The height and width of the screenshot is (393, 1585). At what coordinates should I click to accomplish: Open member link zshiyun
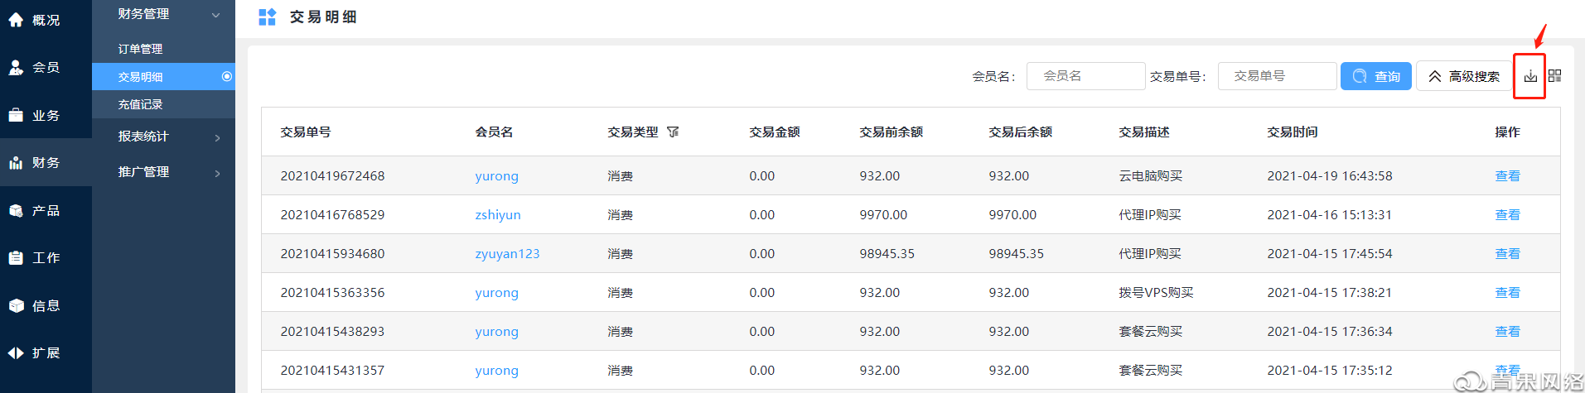(498, 215)
